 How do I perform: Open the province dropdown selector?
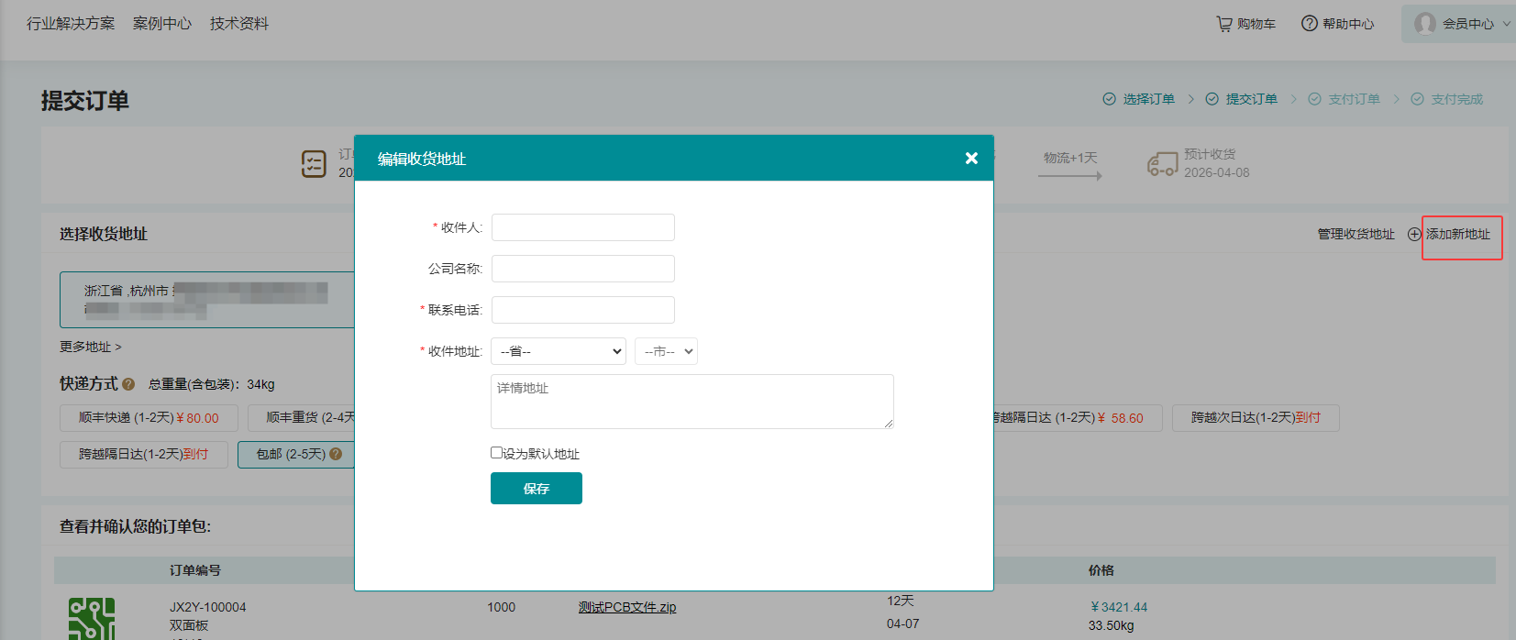pyautogui.click(x=559, y=351)
